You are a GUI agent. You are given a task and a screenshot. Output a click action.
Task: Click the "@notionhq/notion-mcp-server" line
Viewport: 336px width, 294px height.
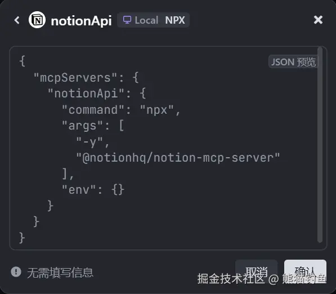click(x=178, y=158)
